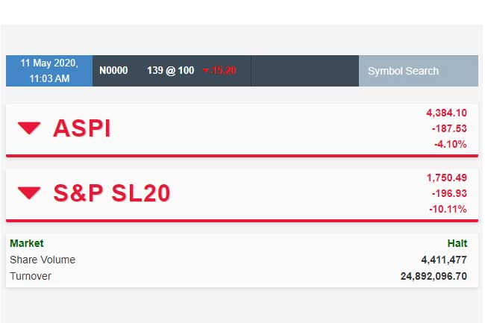
Task: Click the S&P SL20 percentage change -10.11%
Action: click(448, 209)
